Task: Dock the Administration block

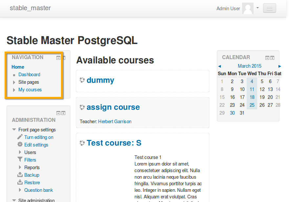Action: (63, 113)
